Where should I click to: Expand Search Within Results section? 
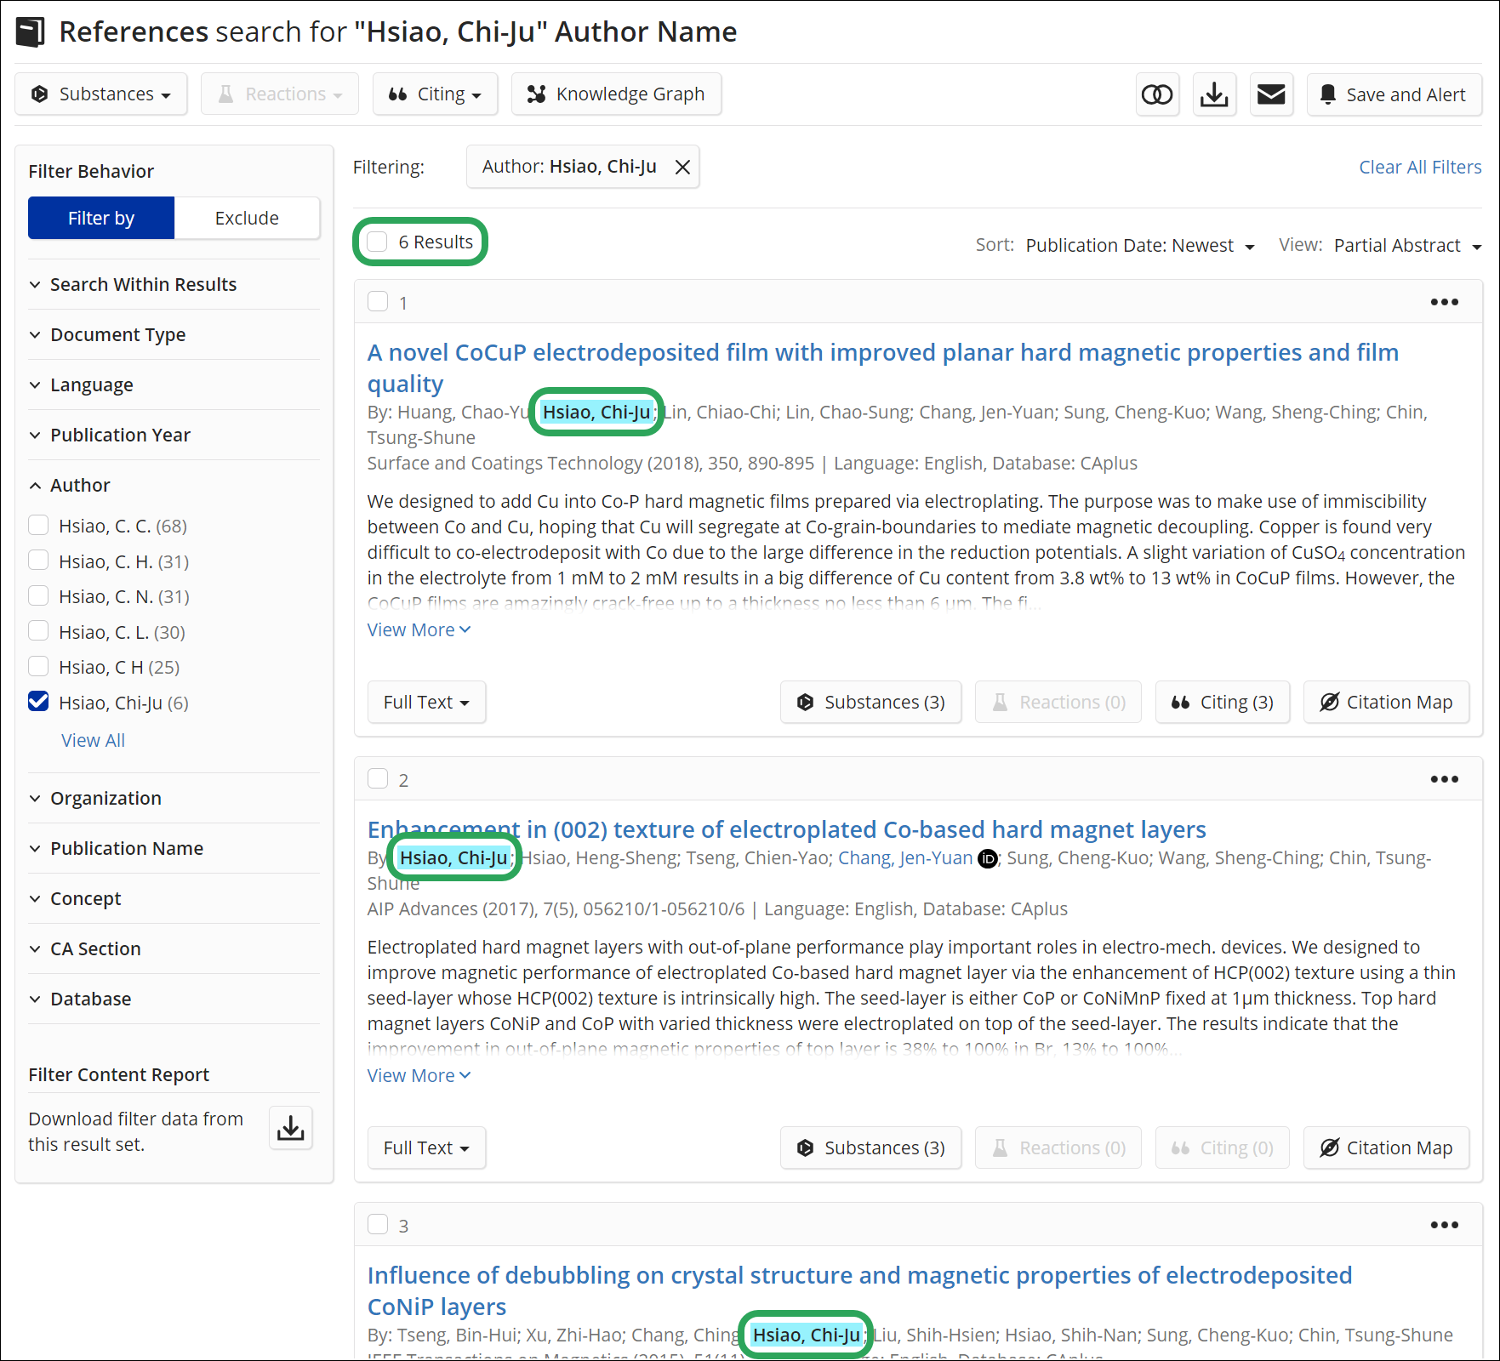point(174,284)
